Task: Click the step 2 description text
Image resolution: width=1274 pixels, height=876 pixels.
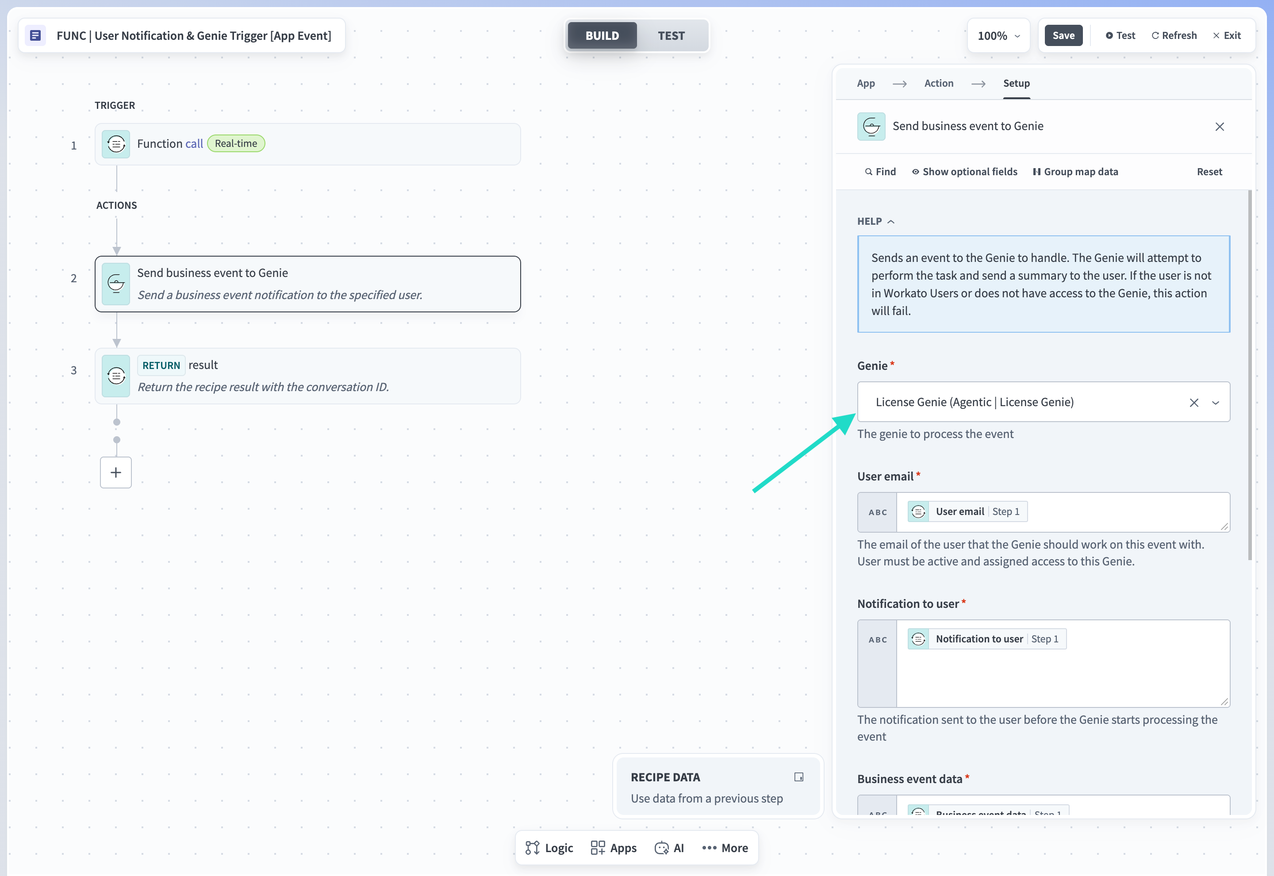Action: point(280,295)
